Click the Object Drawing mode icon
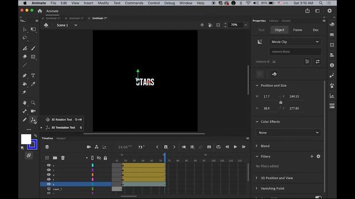Image resolution: width=355 pixels, height=199 pixels. 29,155
